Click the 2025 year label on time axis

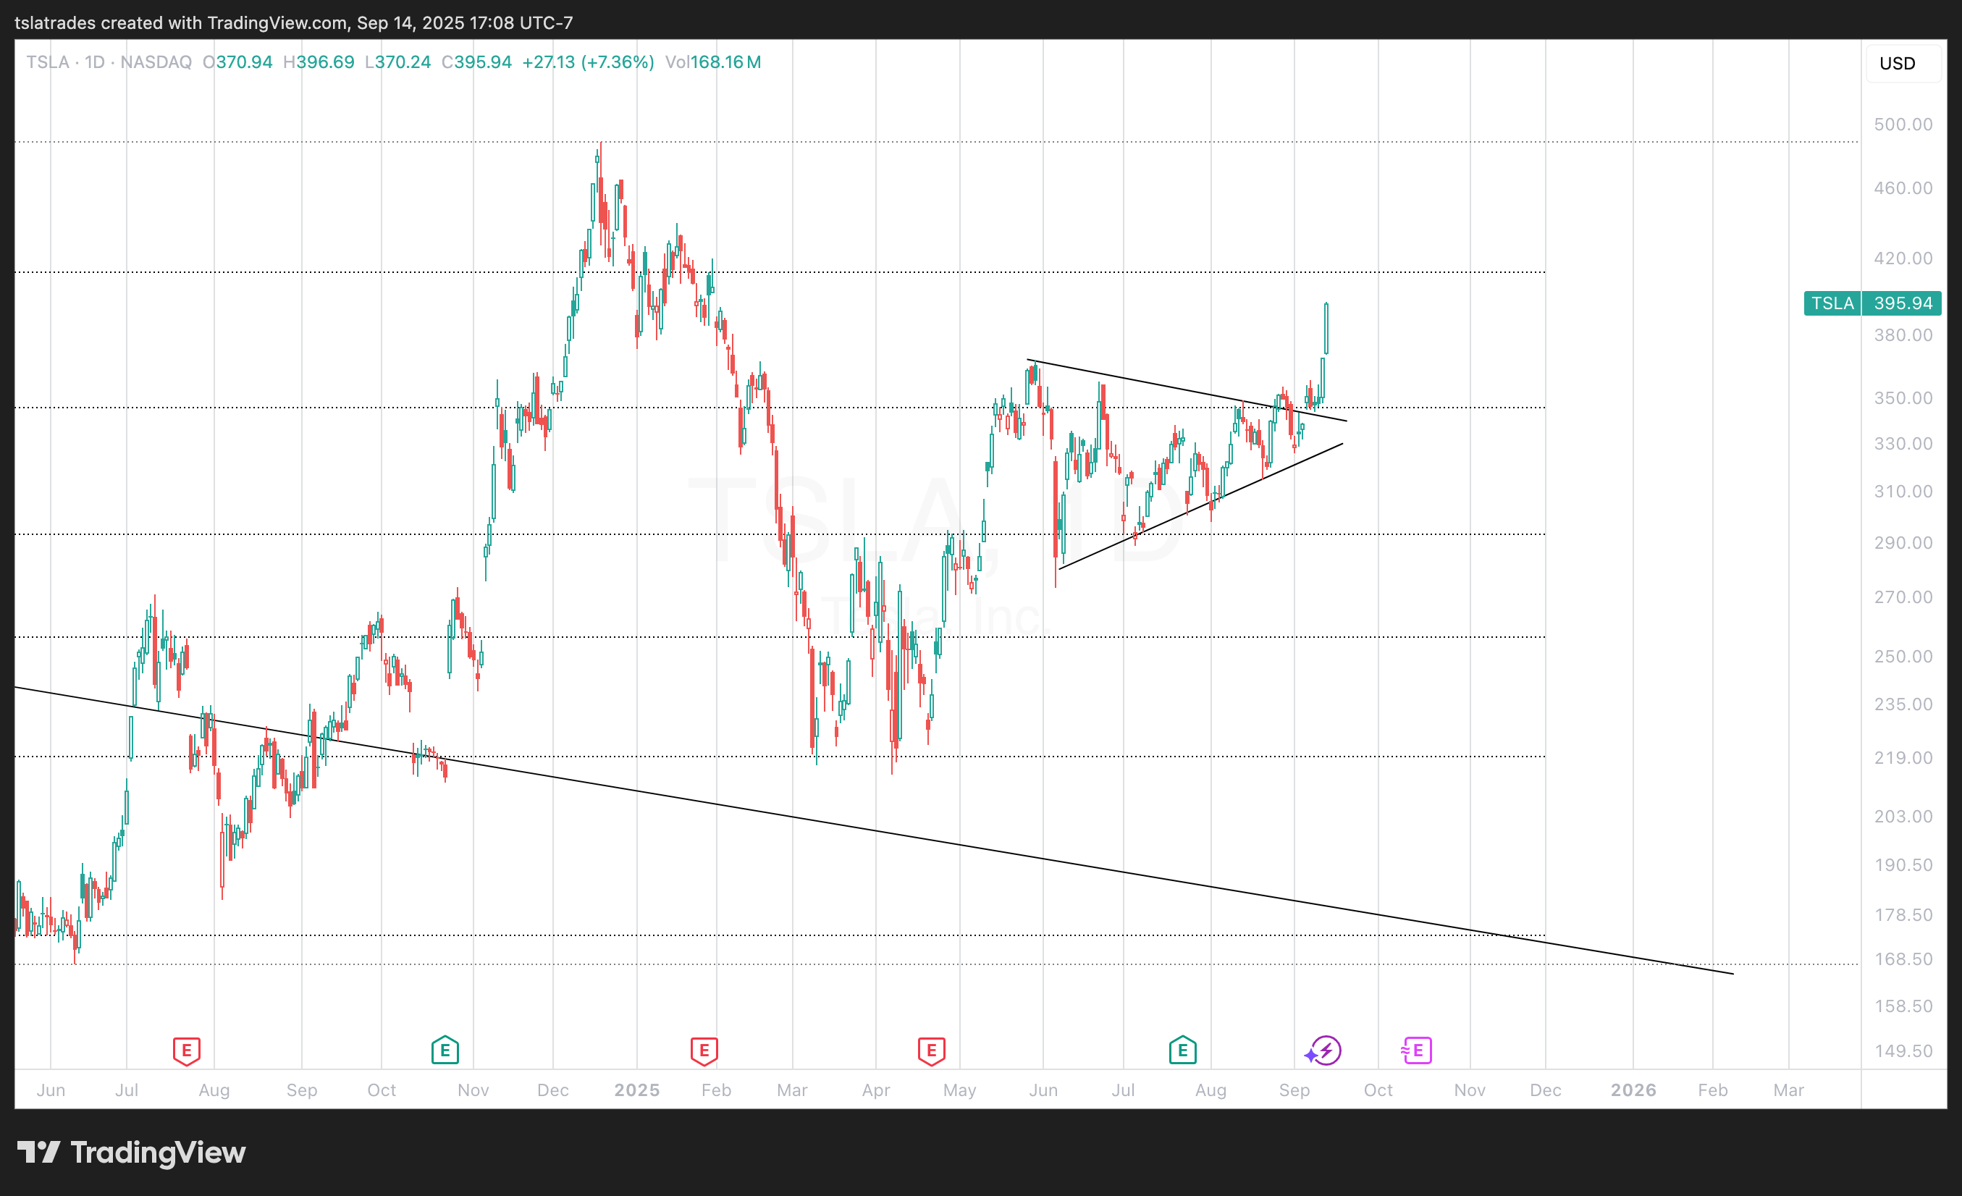(636, 1090)
